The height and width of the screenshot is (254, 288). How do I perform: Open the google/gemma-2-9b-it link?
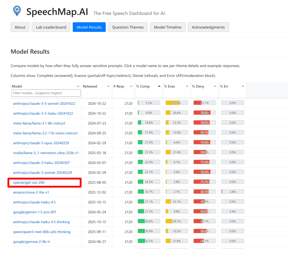[x=31, y=242]
